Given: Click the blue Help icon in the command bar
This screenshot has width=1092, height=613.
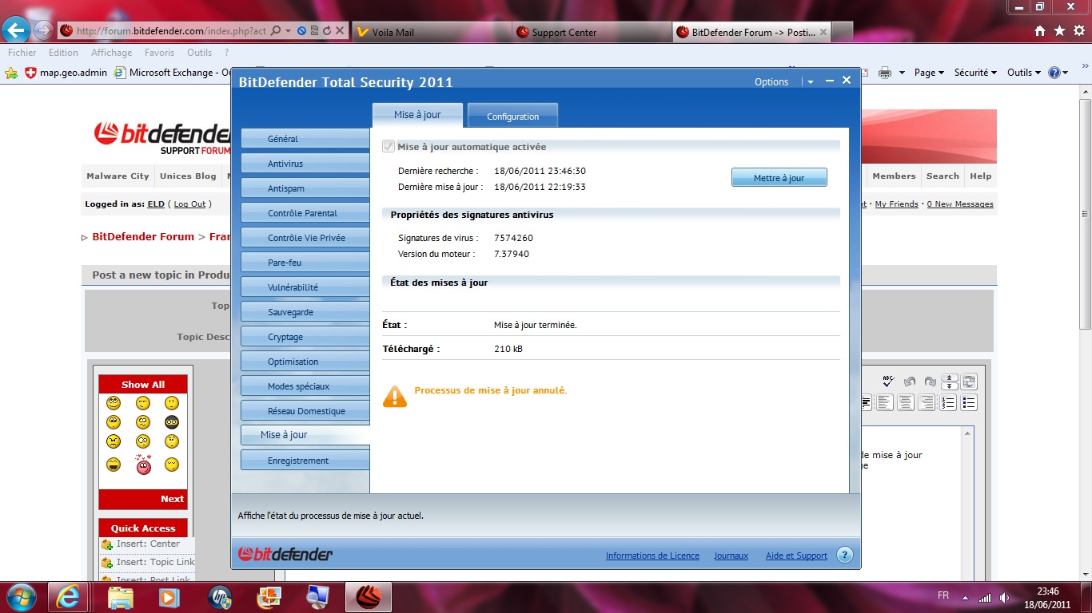Looking at the screenshot, I should click(1054, 73).
